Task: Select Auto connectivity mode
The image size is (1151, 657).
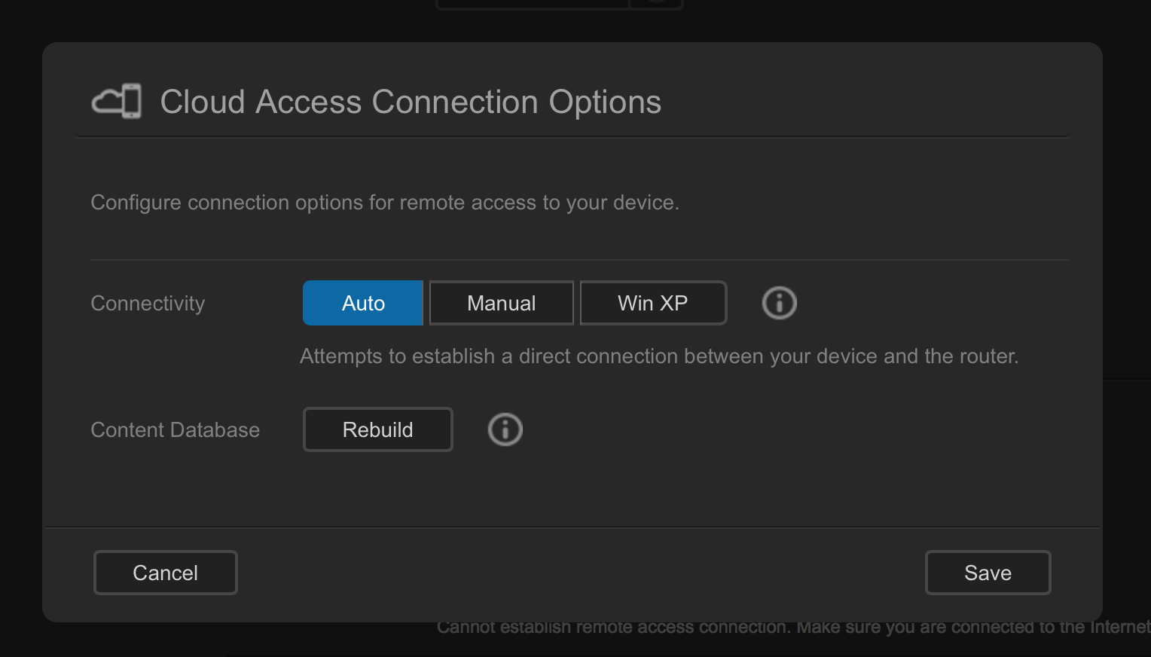Action: pos(363,303)
